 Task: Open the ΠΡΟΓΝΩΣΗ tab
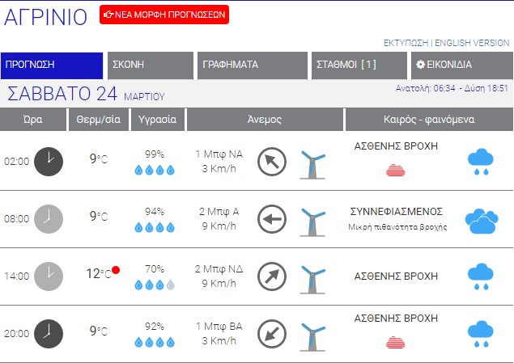[x=52, y=65]
